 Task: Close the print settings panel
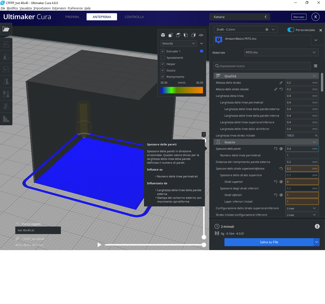[x=321, y=30]
